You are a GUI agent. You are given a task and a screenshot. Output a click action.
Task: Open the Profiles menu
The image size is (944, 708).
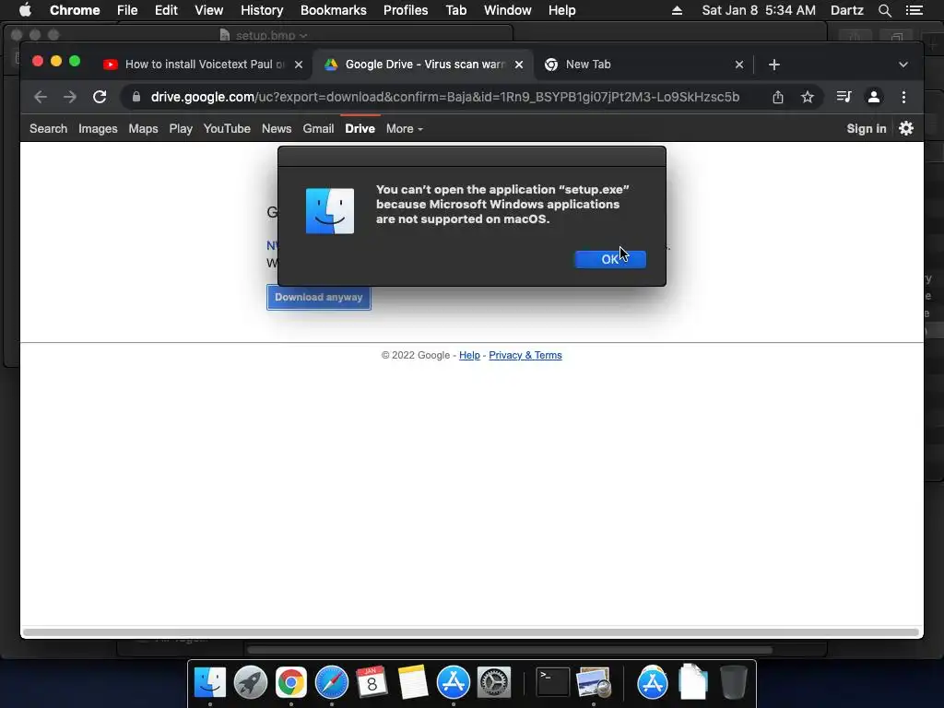click(x=406, y=10)
